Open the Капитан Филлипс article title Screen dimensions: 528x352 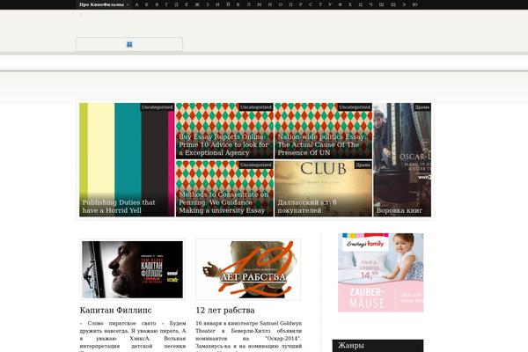[x=116, y=311]
